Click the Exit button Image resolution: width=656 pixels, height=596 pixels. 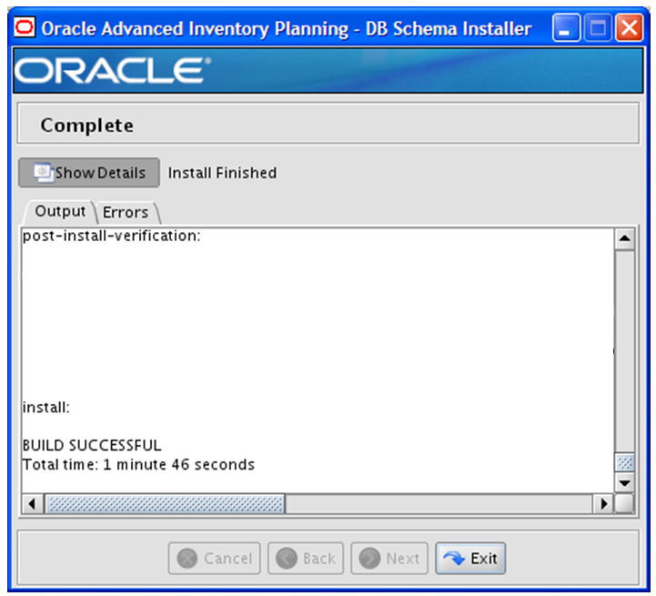tap(470, 559)
